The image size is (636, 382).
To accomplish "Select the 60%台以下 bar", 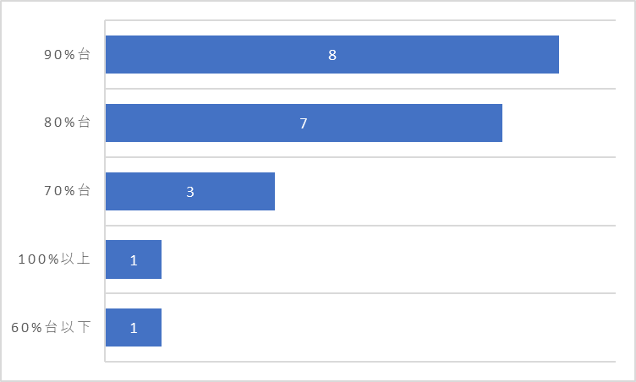I will pos(134,328).
